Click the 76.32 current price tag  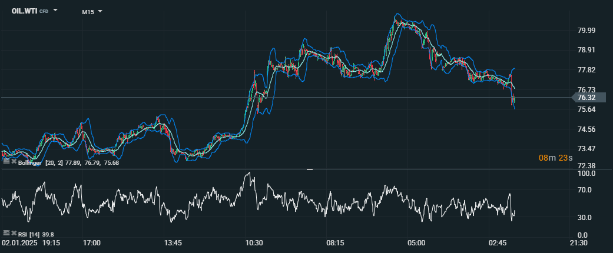click(586, 98)
